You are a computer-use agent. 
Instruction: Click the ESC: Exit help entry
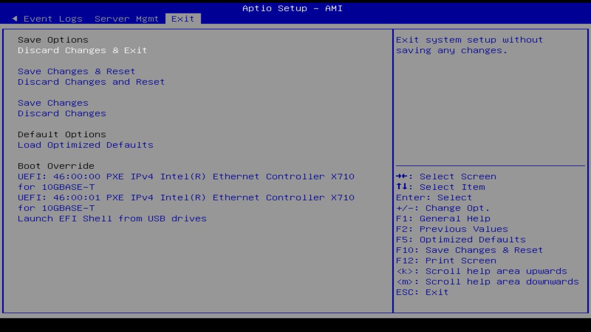(x=422, y=292)
